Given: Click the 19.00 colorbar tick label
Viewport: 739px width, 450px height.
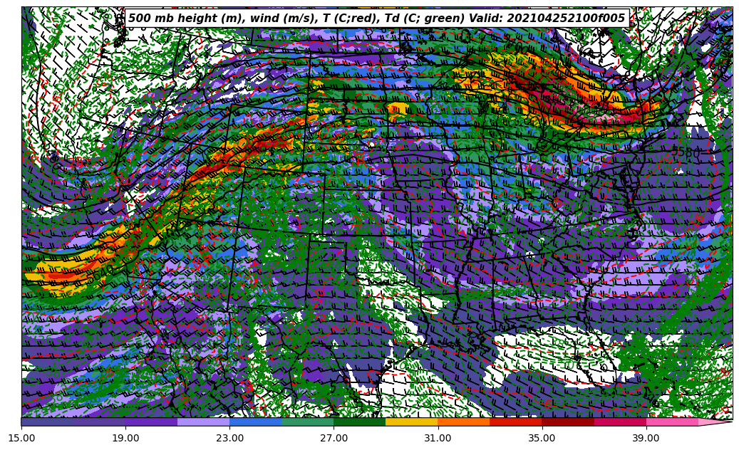Looking at the screenshot, I should [x=126, y=439].
